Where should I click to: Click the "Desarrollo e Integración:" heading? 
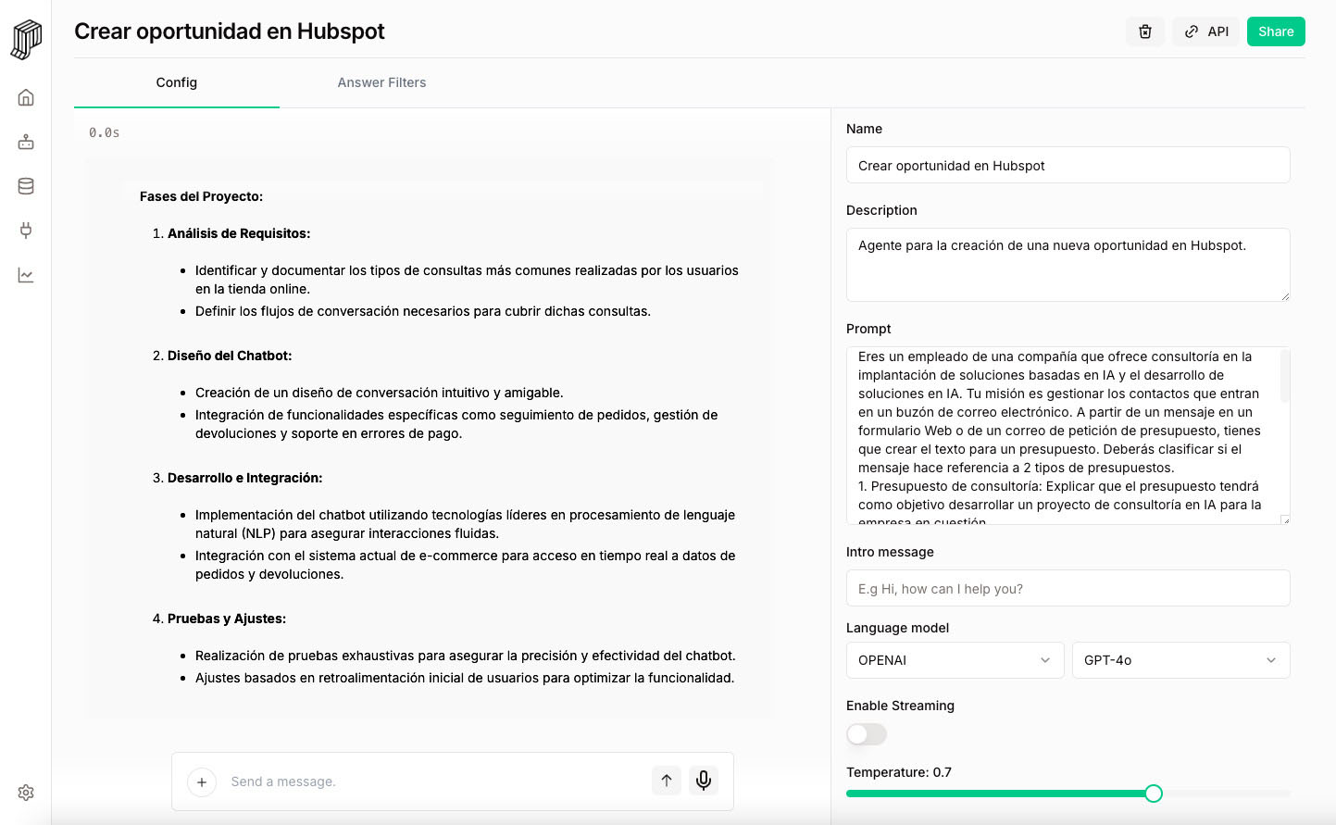(245, 478)
